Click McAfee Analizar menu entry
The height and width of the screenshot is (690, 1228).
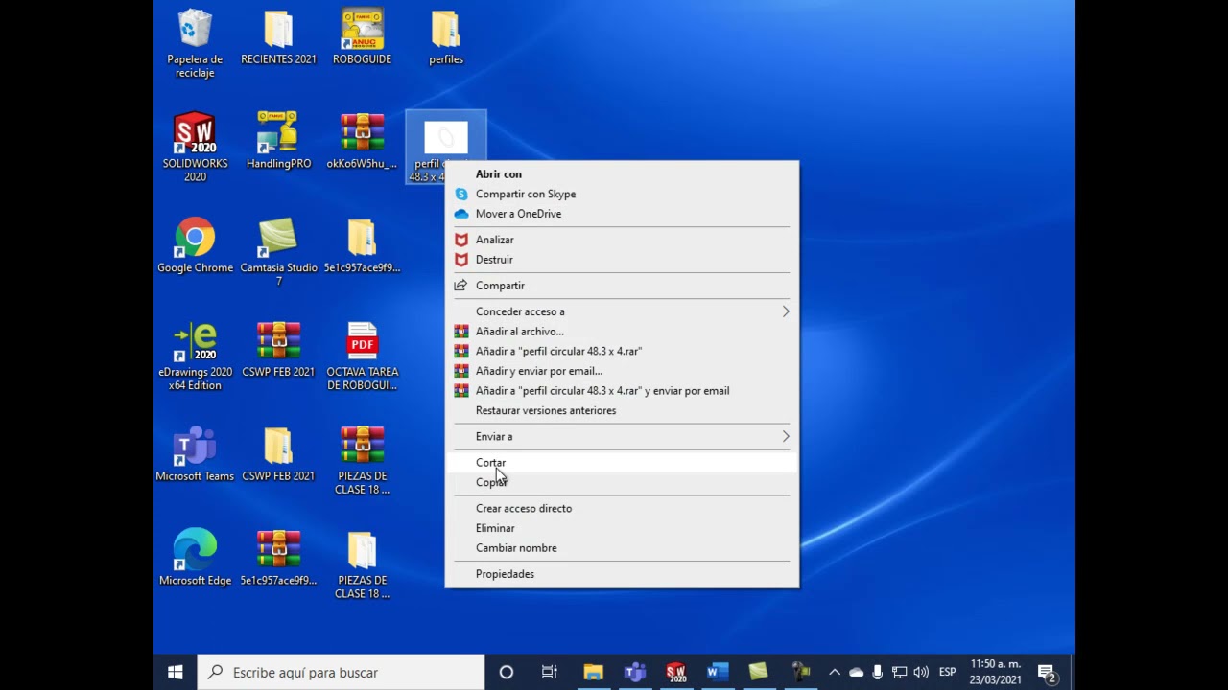tap(622, 240)
